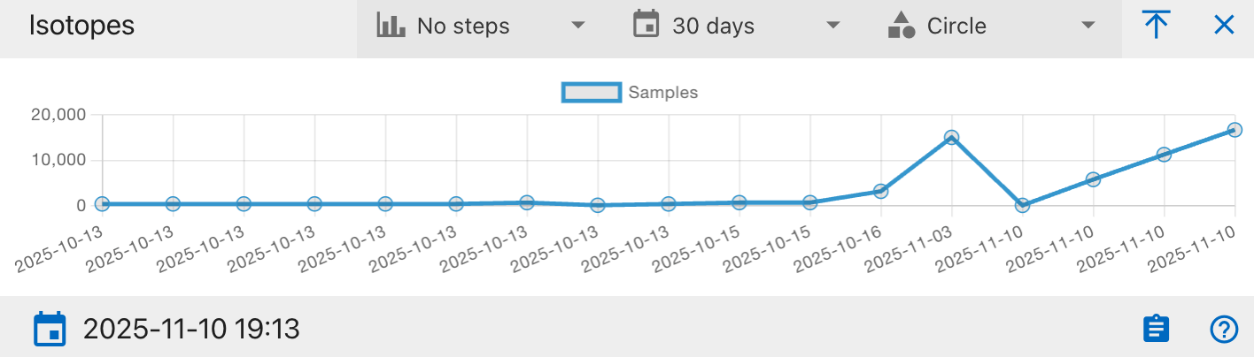1254x357 pixels.
Task: Click the move-to-top arrow icon
Action: click(x=1155, y=26)
